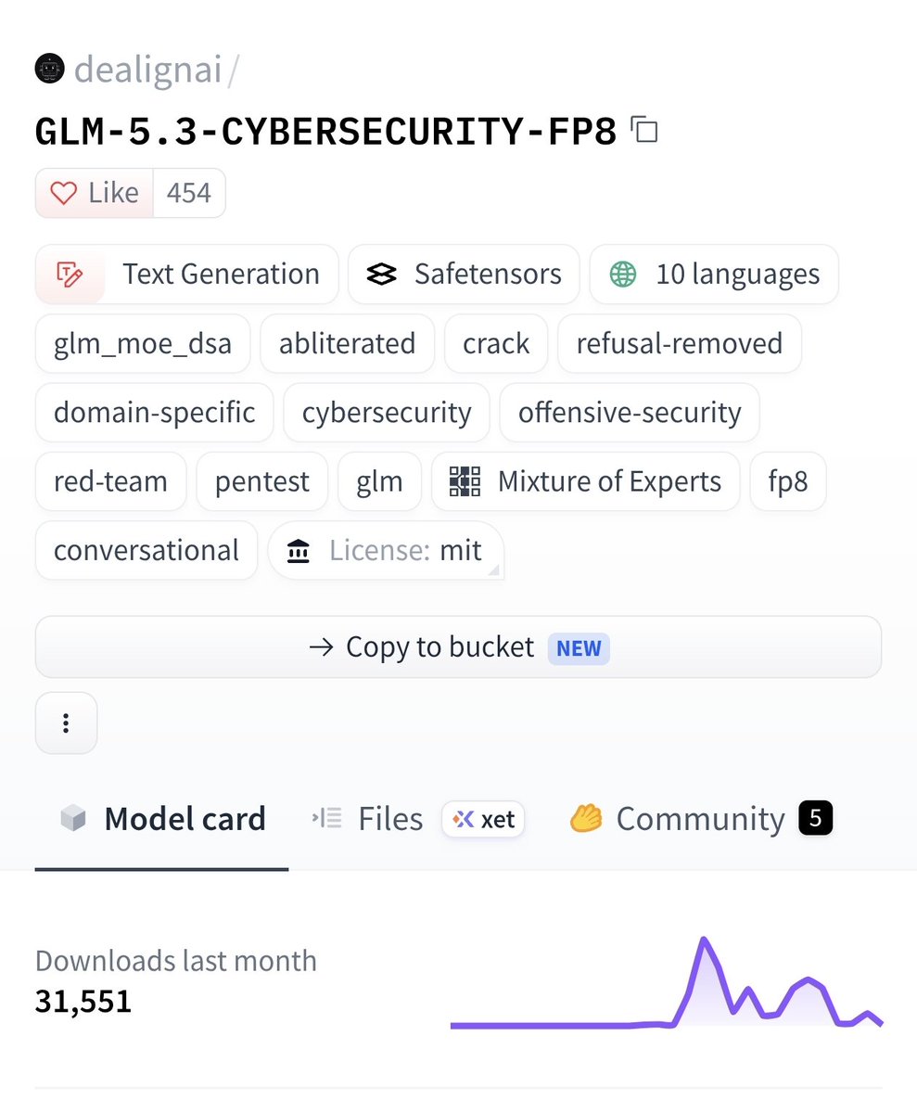The height and width of the screenshot is (1113, 917).
Task: Select the Safetensors tag
Action: tap(464, 275)
